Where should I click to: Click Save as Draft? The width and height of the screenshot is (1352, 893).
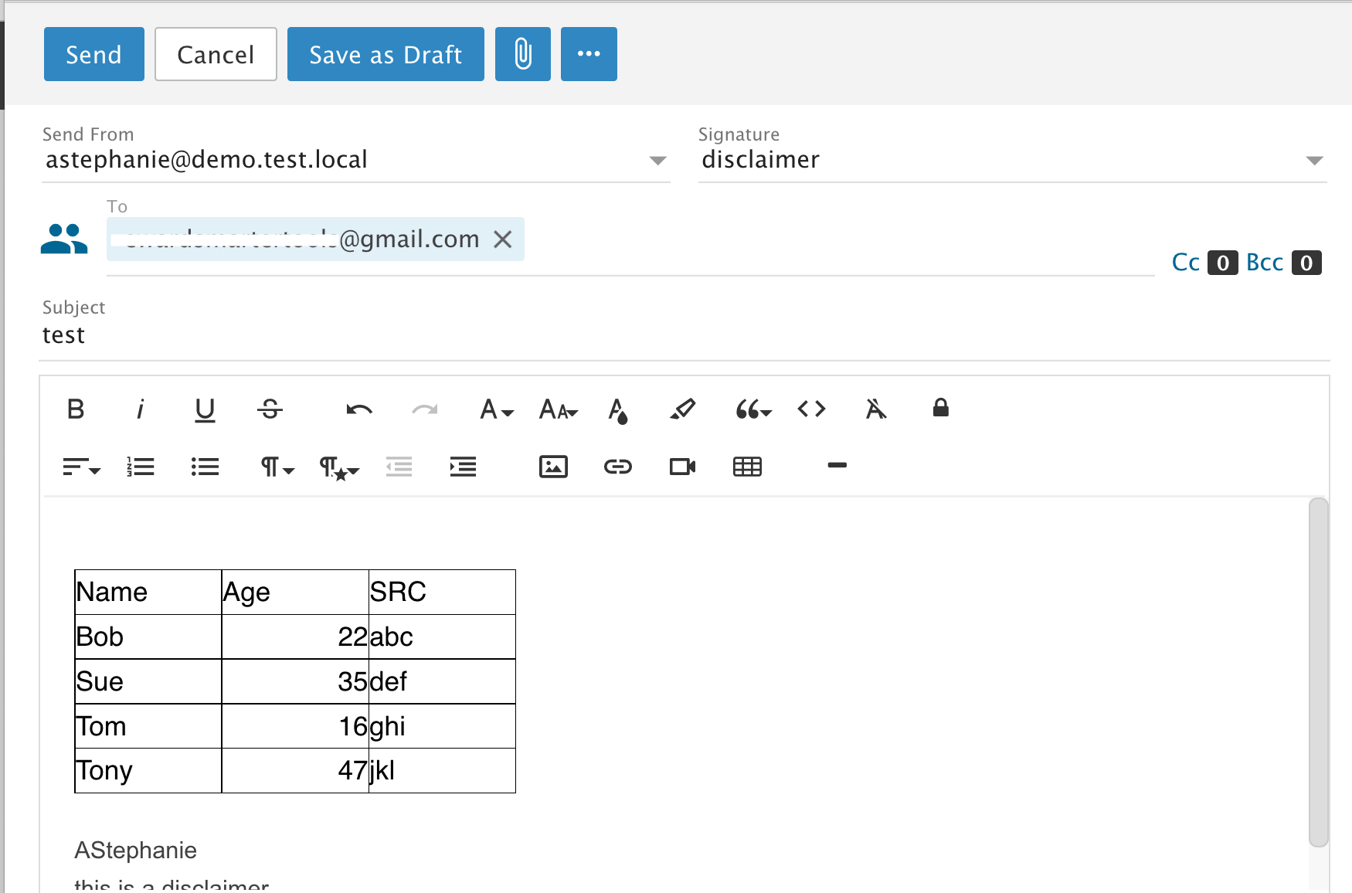coord(386,54)
